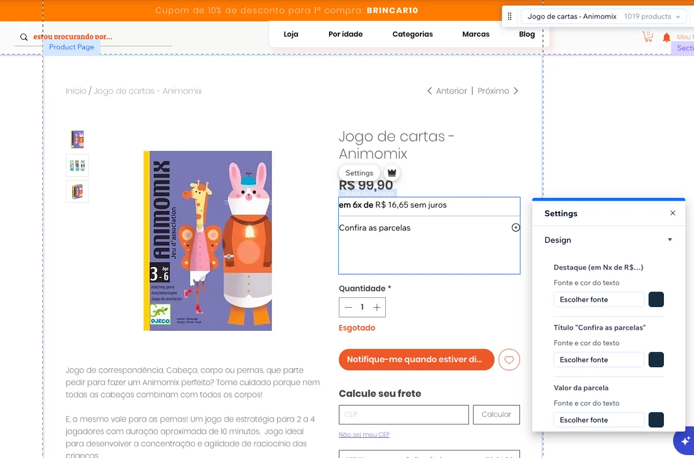
Task: Choose font for Destaque text
Action: tap(599, 300)
